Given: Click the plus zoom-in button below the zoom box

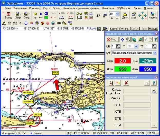Looking at the screenshot, I should [112, 18].
